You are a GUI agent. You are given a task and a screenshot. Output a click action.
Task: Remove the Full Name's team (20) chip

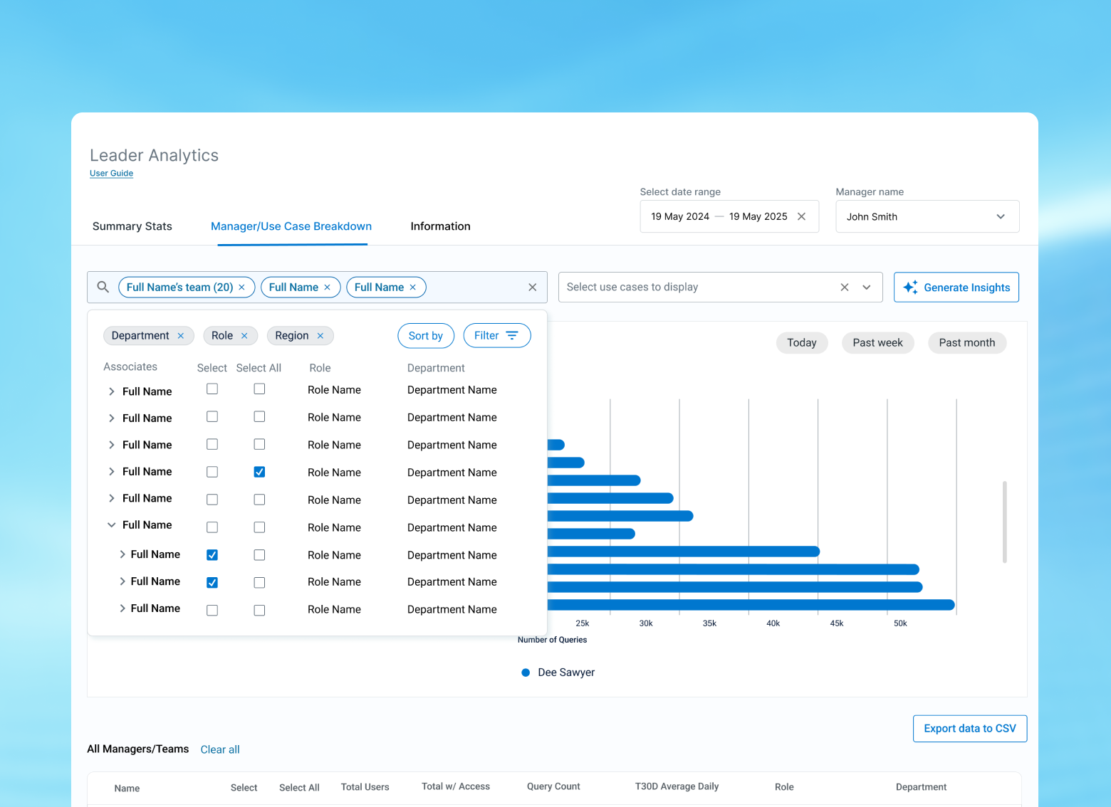[x=242, y=288]
